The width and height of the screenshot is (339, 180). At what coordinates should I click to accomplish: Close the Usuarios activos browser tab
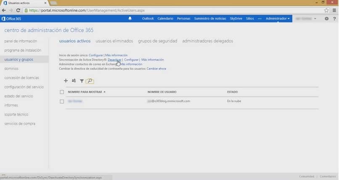(x=45, y=3)
